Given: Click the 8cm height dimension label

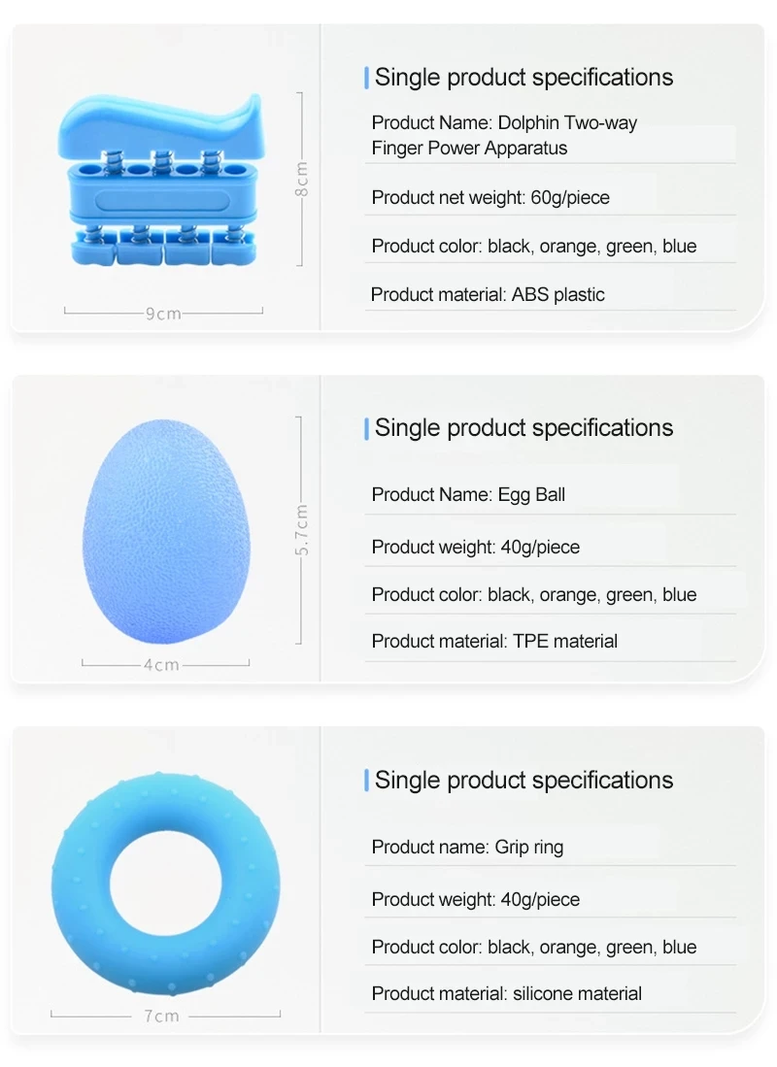Looking at the screenshot, I should click(x=302, y=180).
